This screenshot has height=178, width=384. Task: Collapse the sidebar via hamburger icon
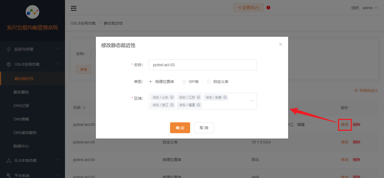73,8
